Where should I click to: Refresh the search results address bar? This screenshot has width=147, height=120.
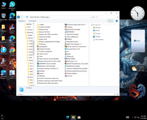pyautogui.click(x=93, y=17)
